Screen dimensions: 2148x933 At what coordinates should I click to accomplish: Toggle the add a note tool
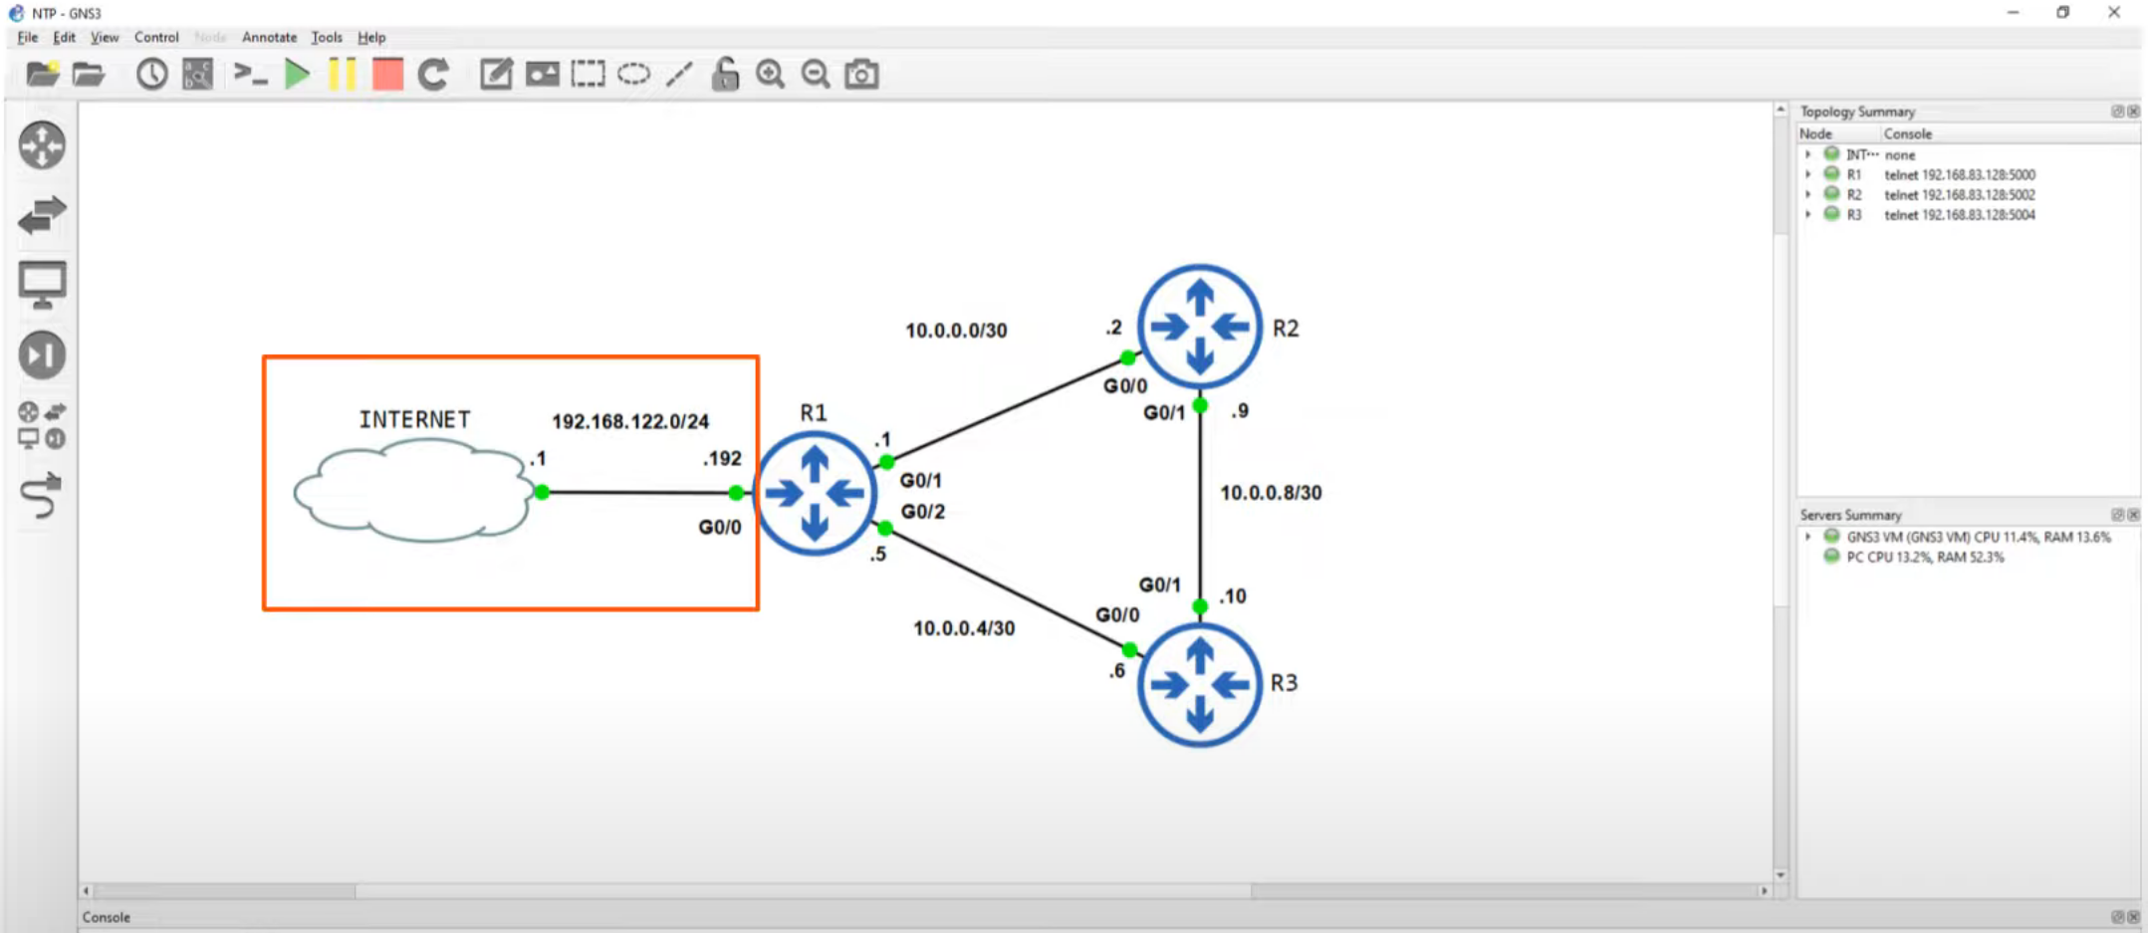point(496,75)
